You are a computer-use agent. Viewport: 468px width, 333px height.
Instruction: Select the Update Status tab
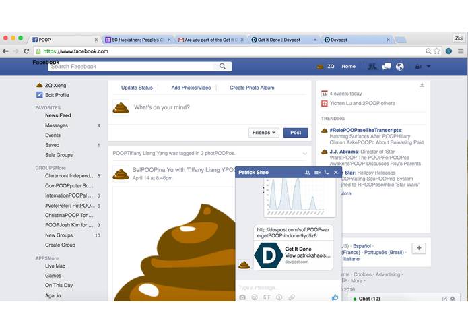point(137,88)
